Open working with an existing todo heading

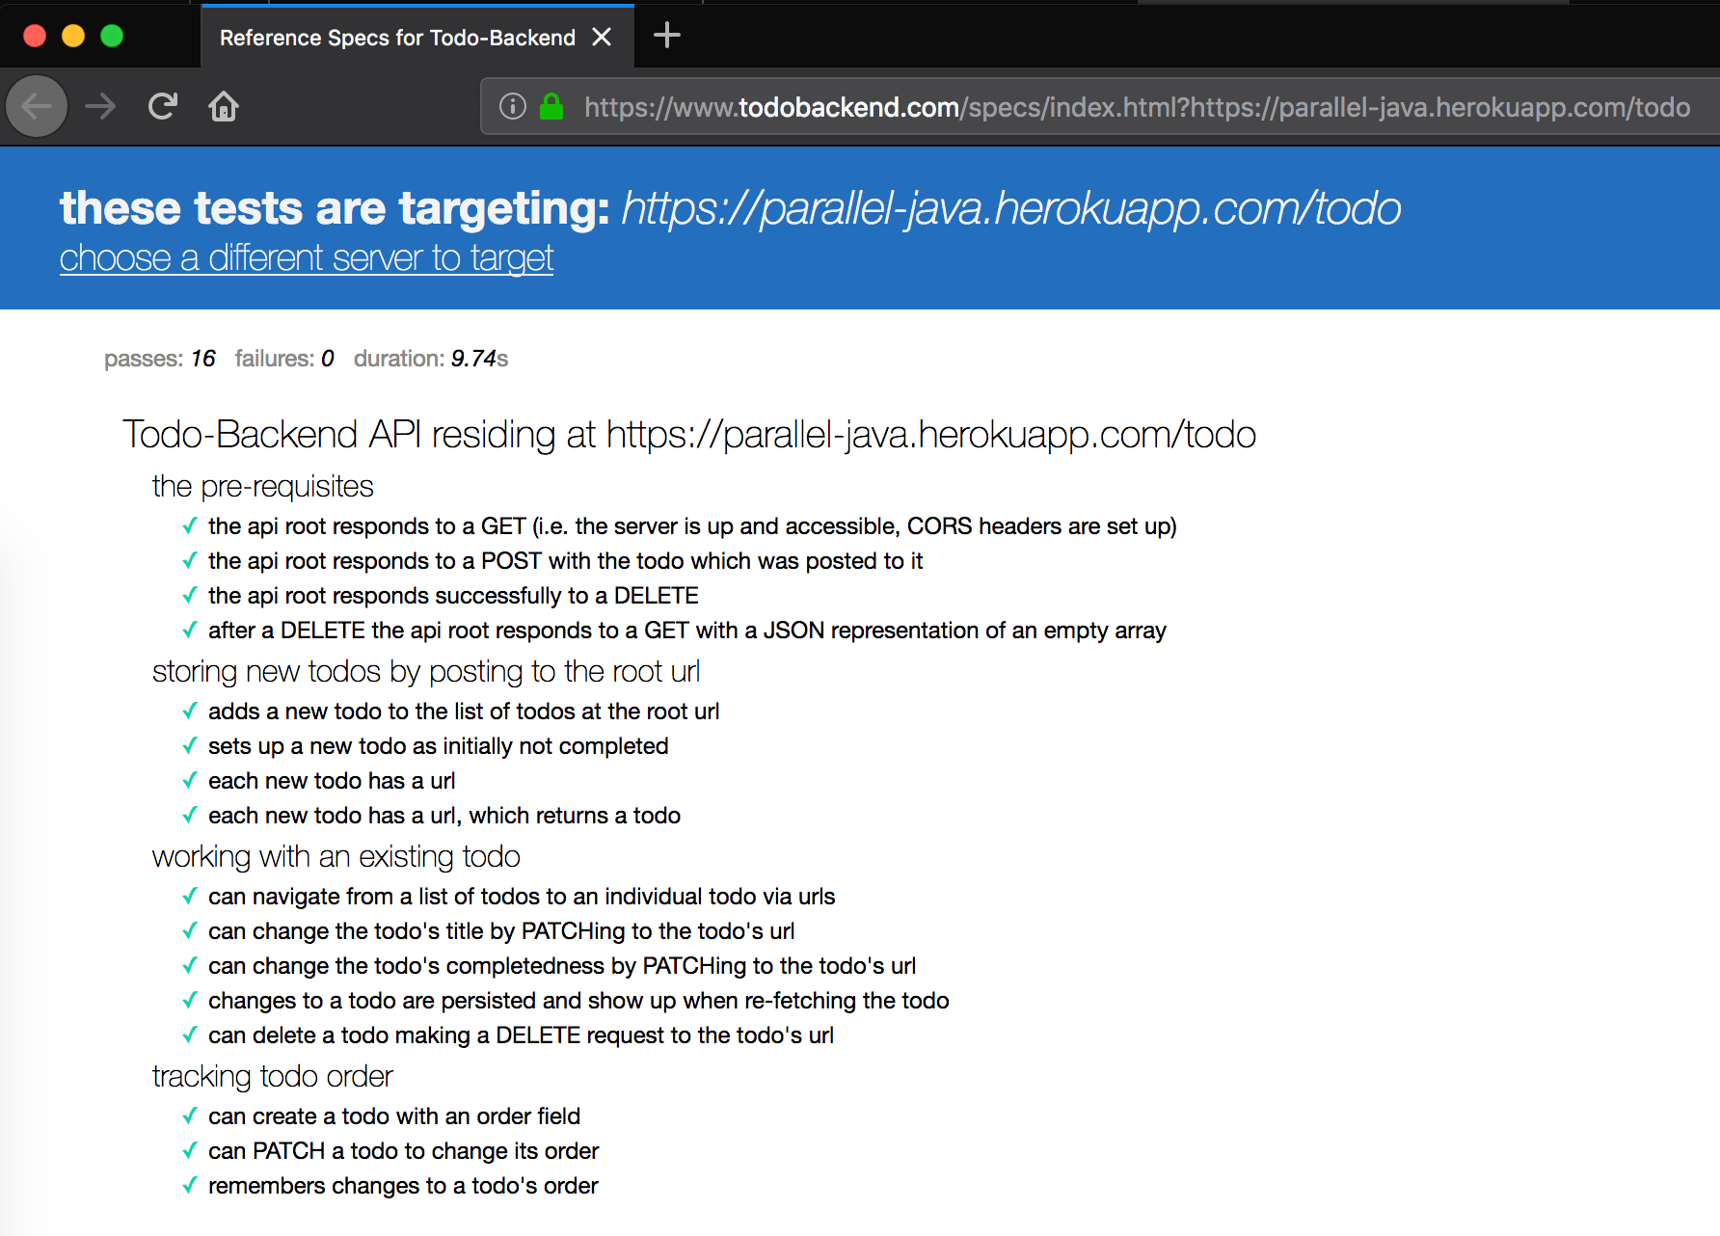point(336,856)
